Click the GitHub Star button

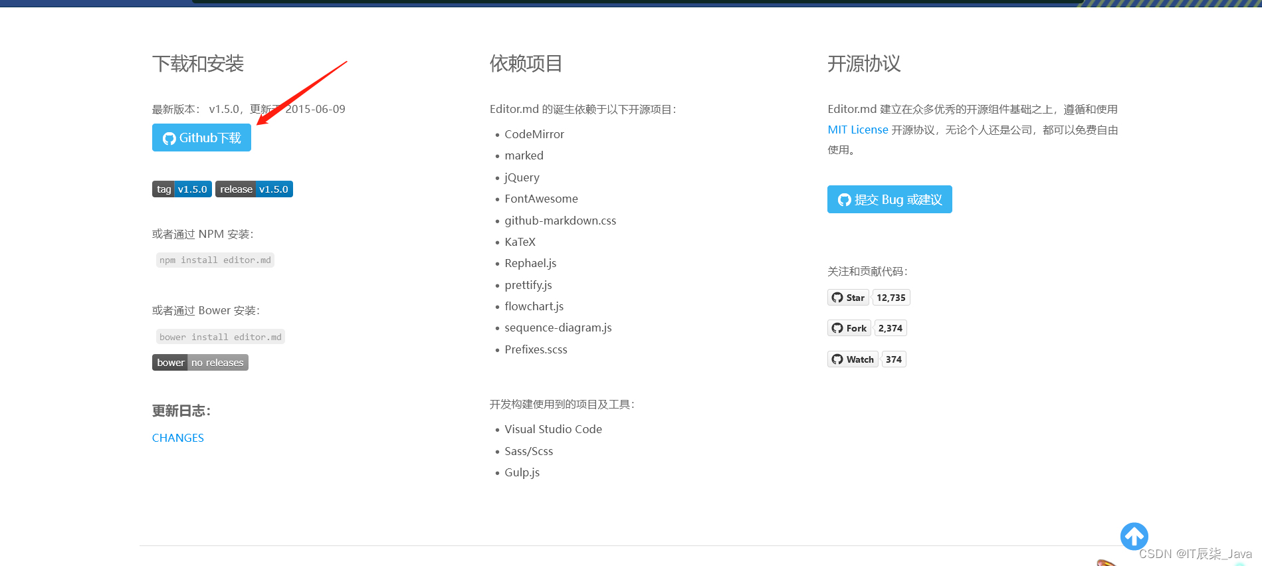pos(848,297)
